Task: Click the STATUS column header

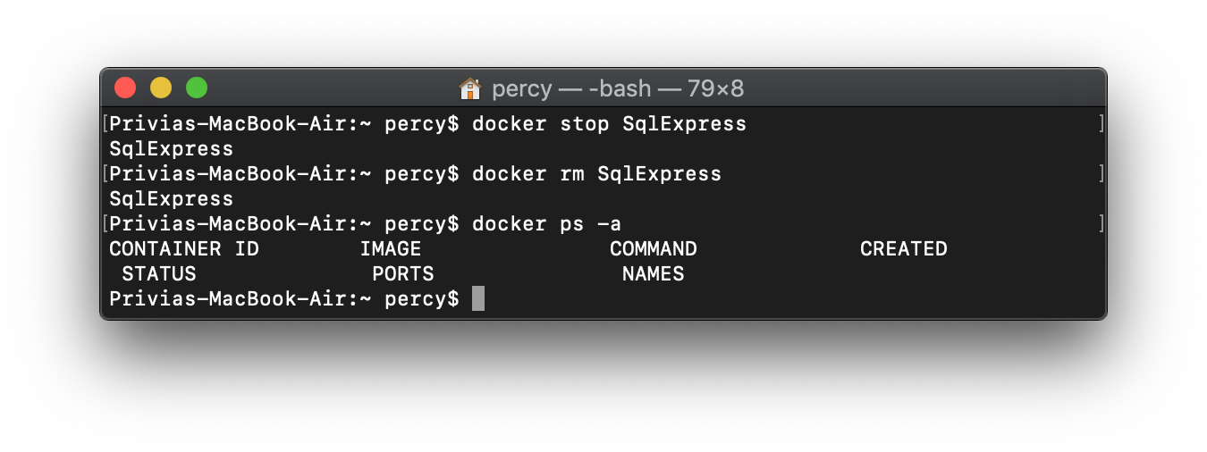Action: [x=159, y=273]
